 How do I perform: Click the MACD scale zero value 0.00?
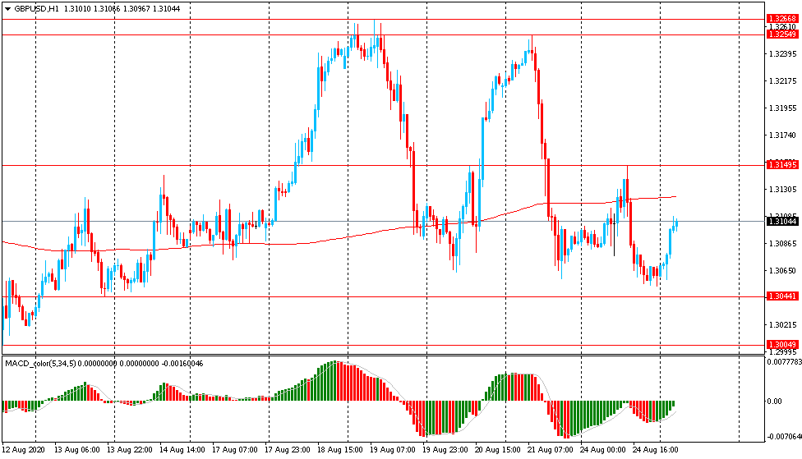(774, 402)
